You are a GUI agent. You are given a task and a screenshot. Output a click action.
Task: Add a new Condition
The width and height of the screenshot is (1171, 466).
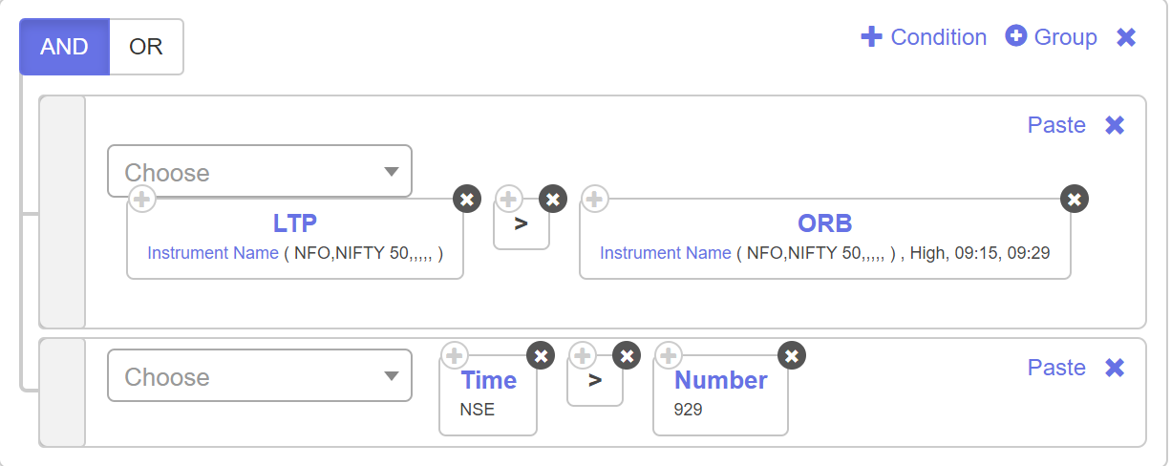(924, 37)
